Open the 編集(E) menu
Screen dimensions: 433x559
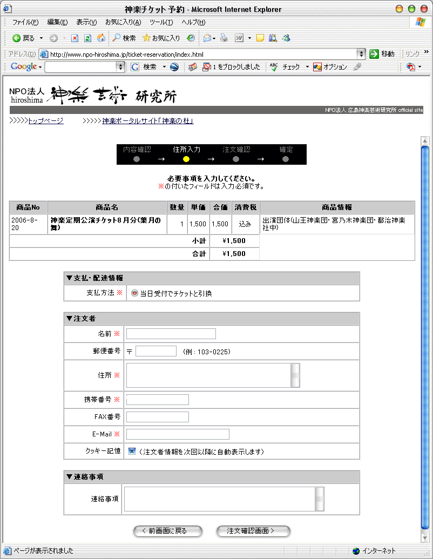pos(57,22)
